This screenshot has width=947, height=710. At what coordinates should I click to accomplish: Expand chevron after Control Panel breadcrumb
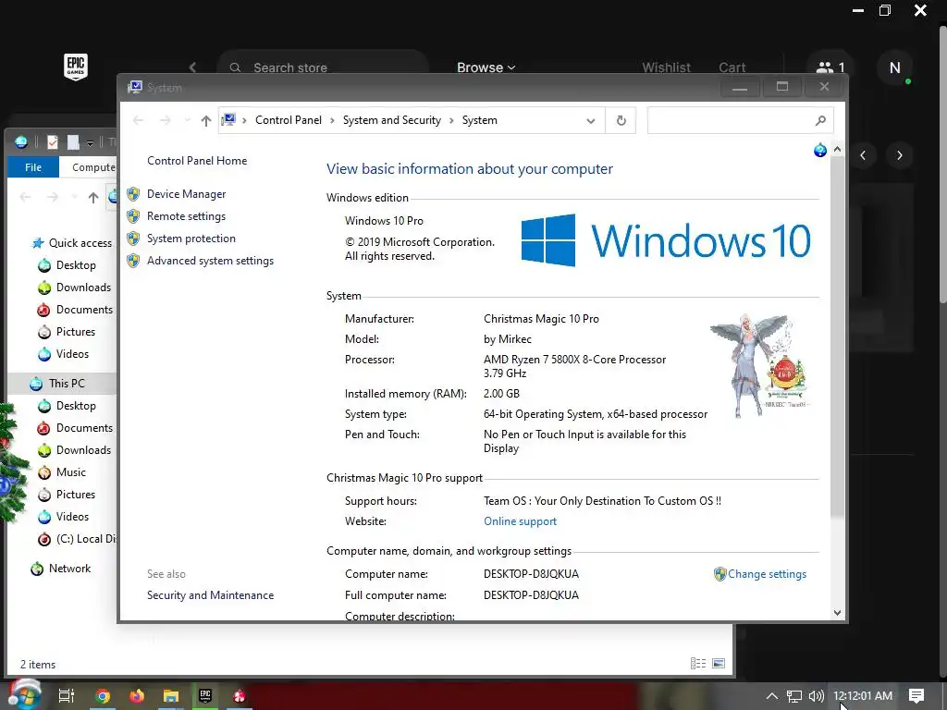tap(332, 121)
